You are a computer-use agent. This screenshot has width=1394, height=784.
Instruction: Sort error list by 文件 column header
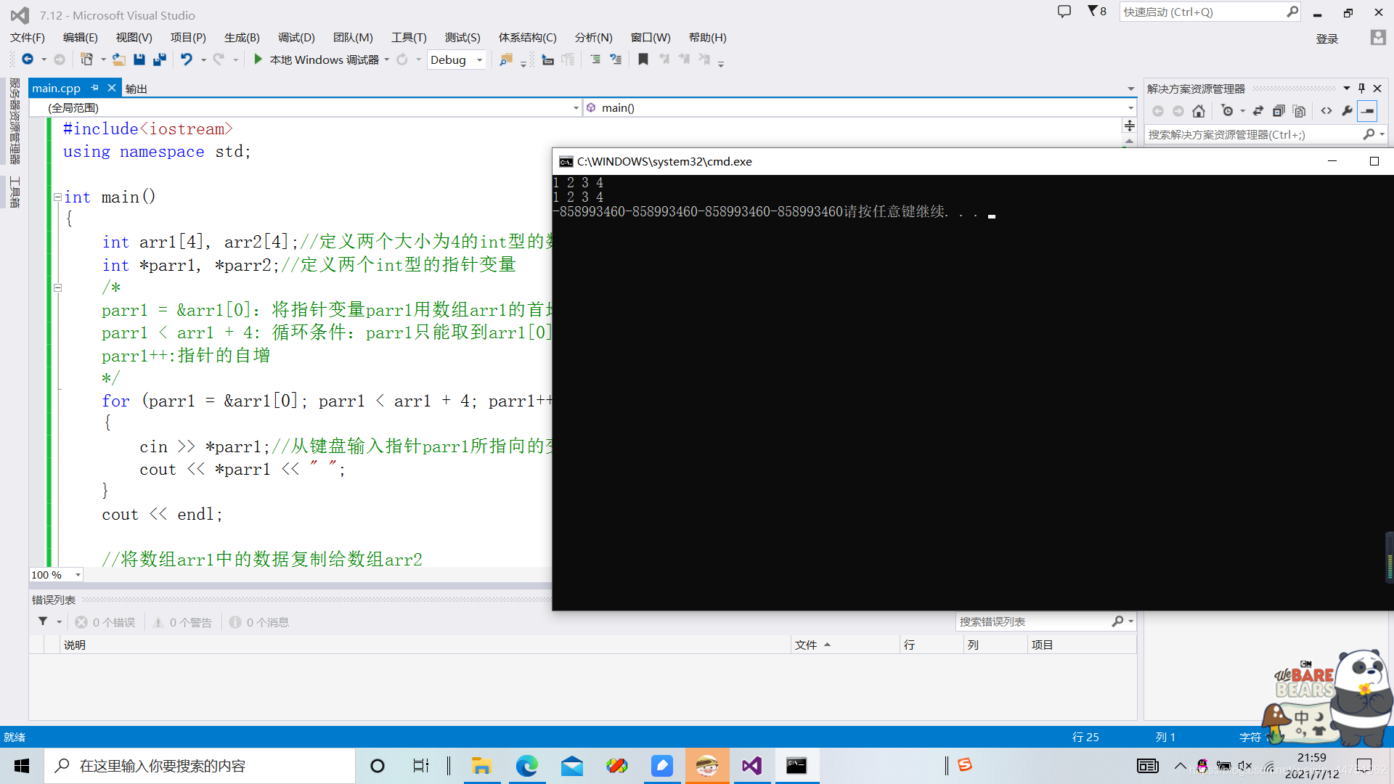pyautogui.click(x=806, y=645)
